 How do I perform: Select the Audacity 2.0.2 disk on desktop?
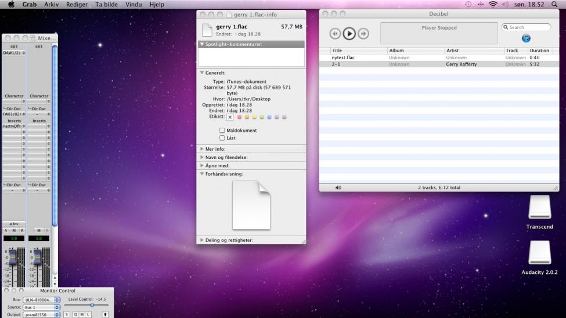point(540,252)
